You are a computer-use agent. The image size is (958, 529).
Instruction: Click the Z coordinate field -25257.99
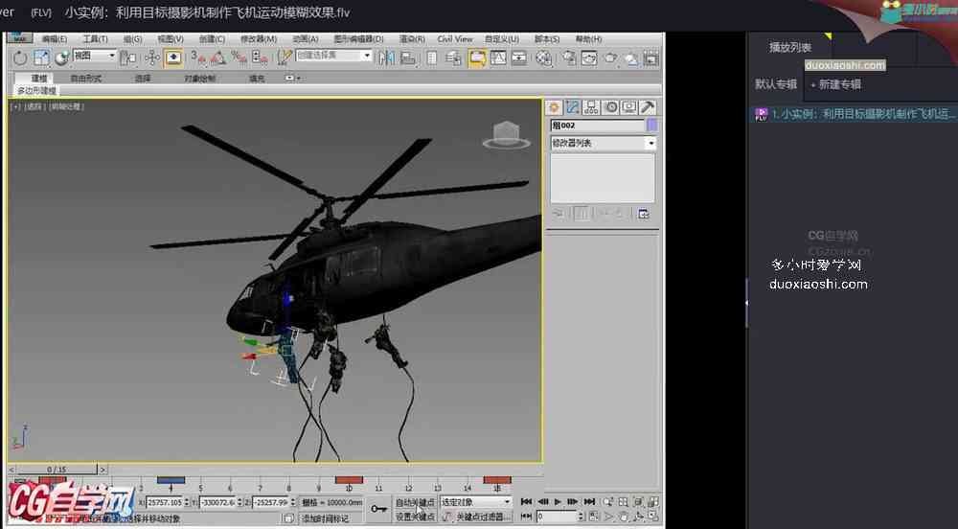click(x=270, y=502)
